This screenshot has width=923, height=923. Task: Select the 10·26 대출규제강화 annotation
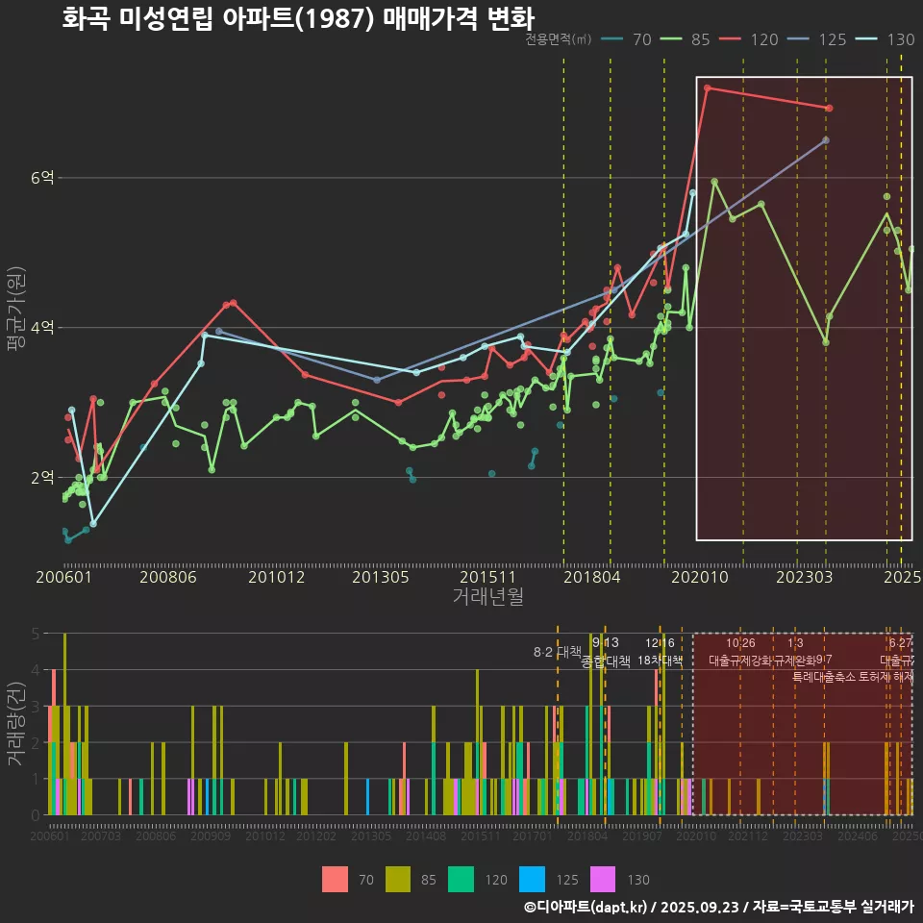pyautogui.click(x=740, y=652)
